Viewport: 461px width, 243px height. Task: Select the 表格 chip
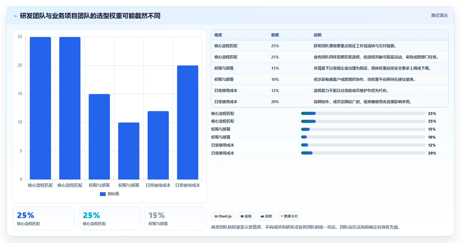[x=246, y=216]
